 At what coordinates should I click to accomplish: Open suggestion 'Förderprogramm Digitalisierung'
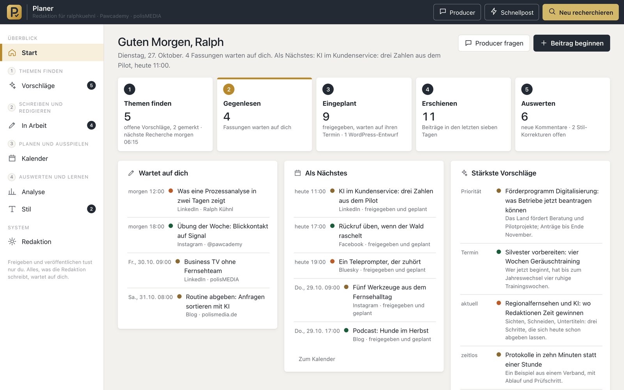pos(531,213)
